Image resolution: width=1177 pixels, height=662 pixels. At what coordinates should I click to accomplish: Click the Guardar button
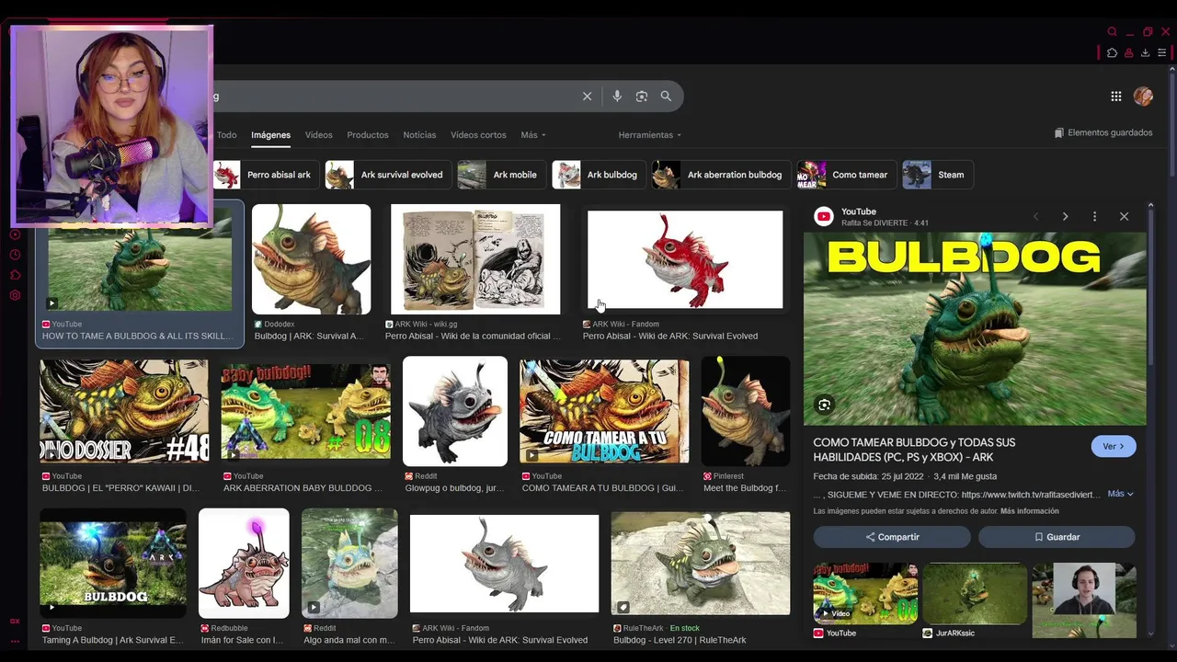1057,537
